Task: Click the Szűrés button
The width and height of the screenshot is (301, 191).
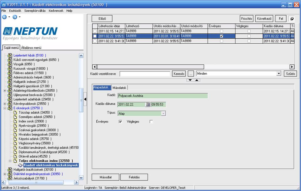Action: 290,74
